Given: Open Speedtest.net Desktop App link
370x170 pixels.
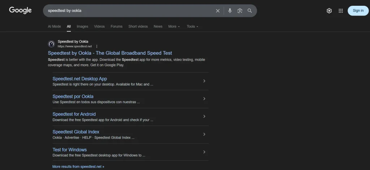Looking at the screenshot, I should [x=80, y=79].
